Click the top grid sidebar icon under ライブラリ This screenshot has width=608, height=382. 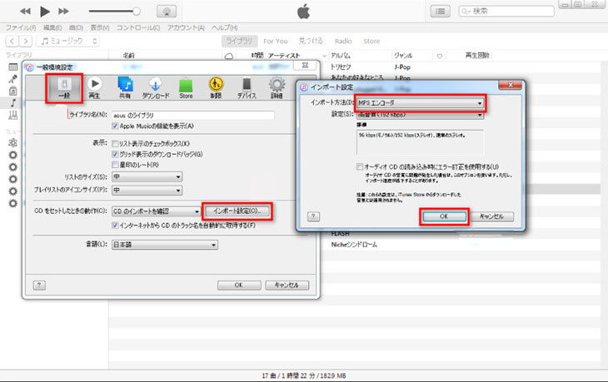point(13,67)
